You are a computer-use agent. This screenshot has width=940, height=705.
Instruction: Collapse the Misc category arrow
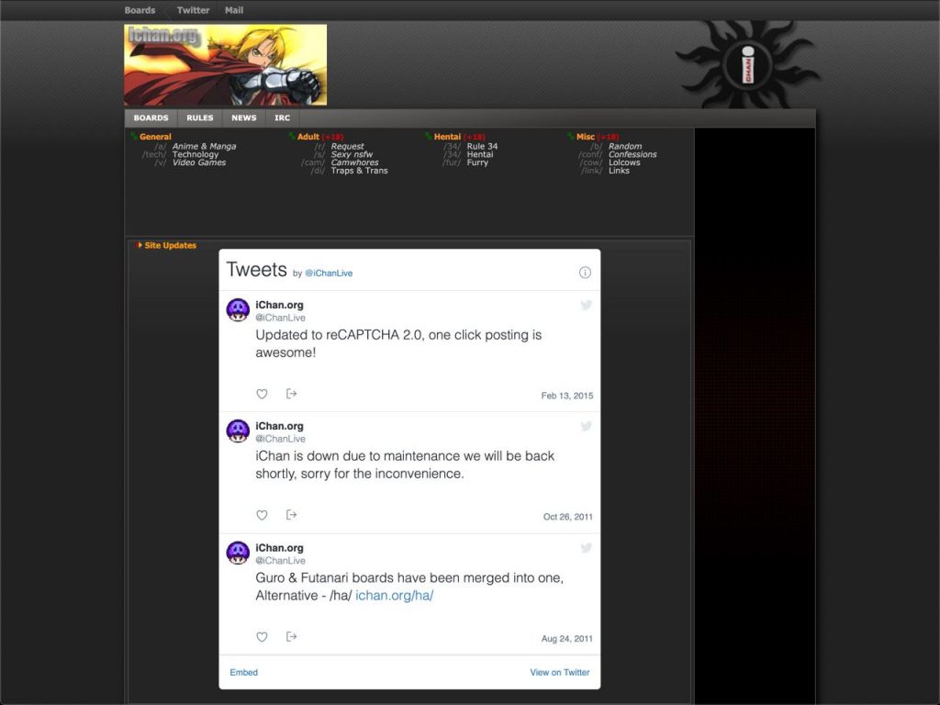[571, 137]
